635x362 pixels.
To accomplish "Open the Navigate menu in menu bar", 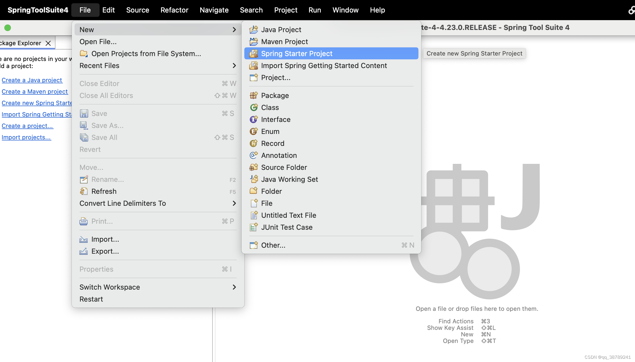I will [x=214, y=10].
